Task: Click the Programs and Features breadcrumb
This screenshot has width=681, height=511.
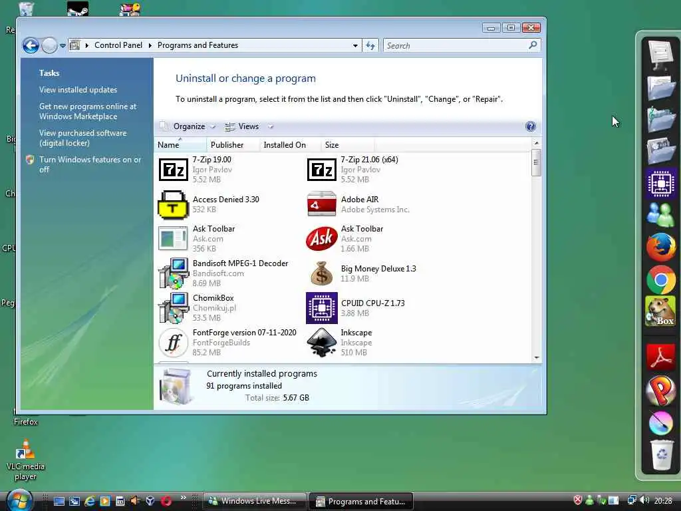Action: point(198,45)
